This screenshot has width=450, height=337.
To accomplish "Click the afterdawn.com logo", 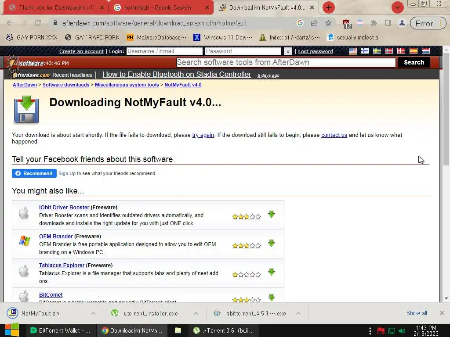I will (31, 75).
